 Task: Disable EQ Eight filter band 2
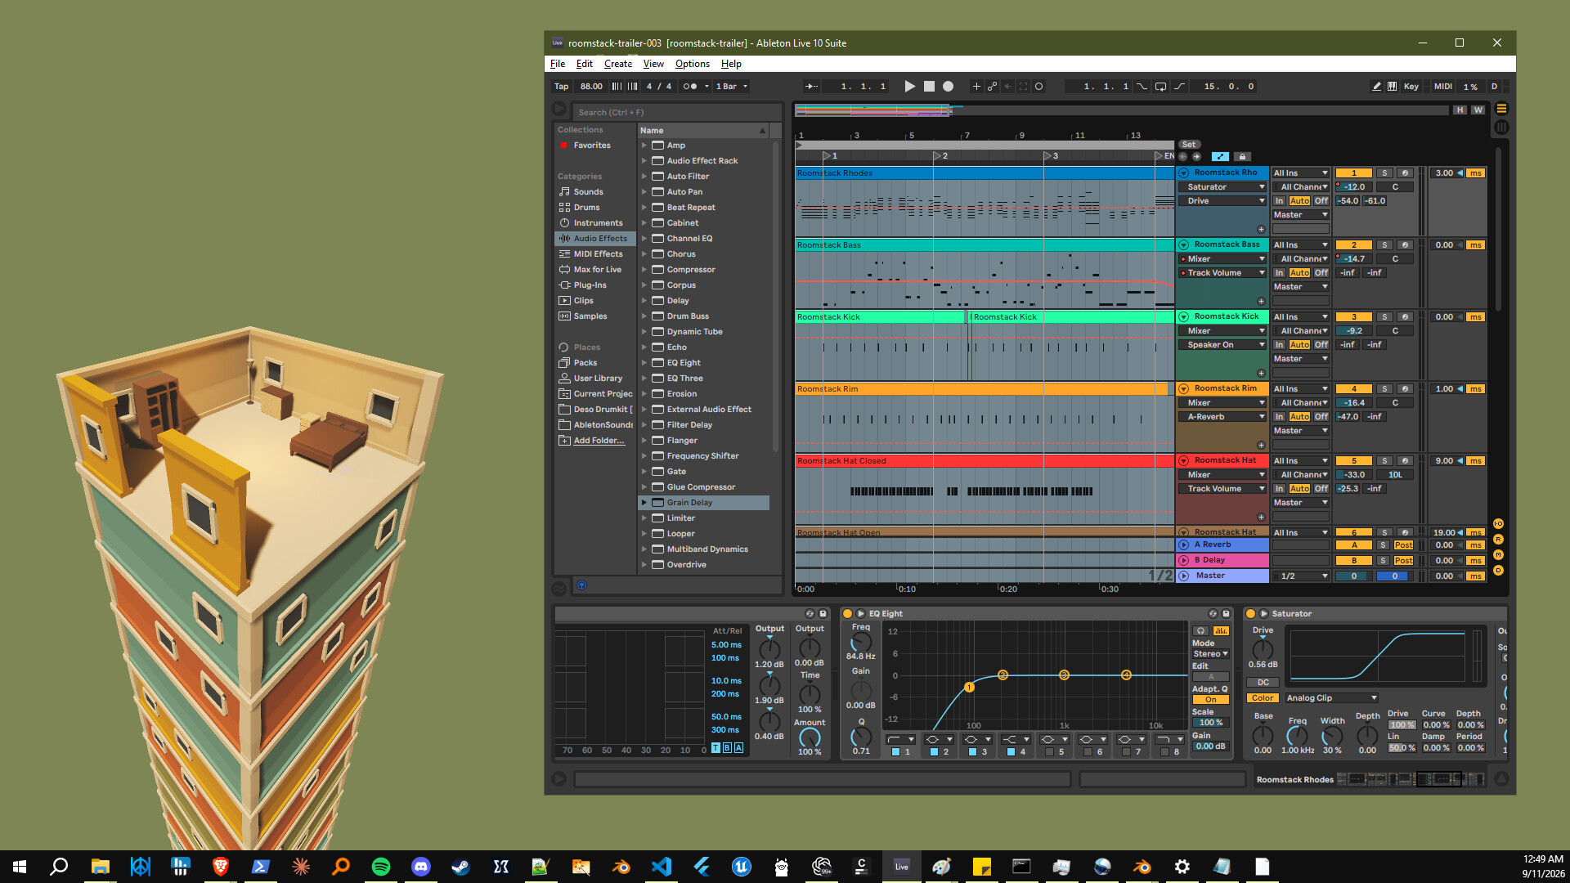coord(934,752)
